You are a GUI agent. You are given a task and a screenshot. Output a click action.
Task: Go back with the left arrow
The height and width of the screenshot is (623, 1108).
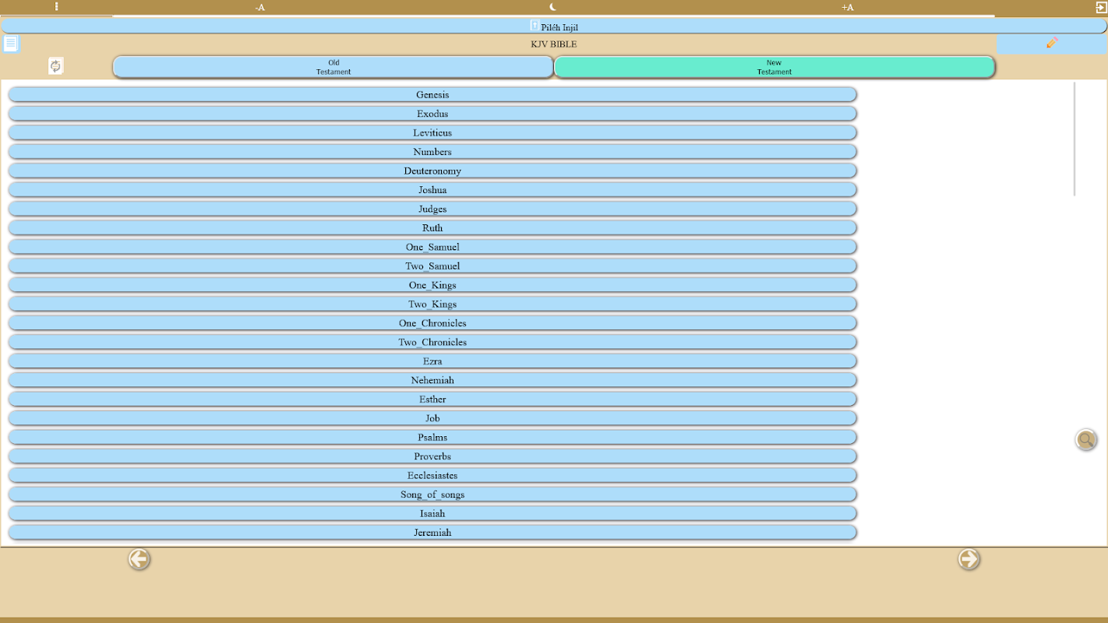click(139, 559)
